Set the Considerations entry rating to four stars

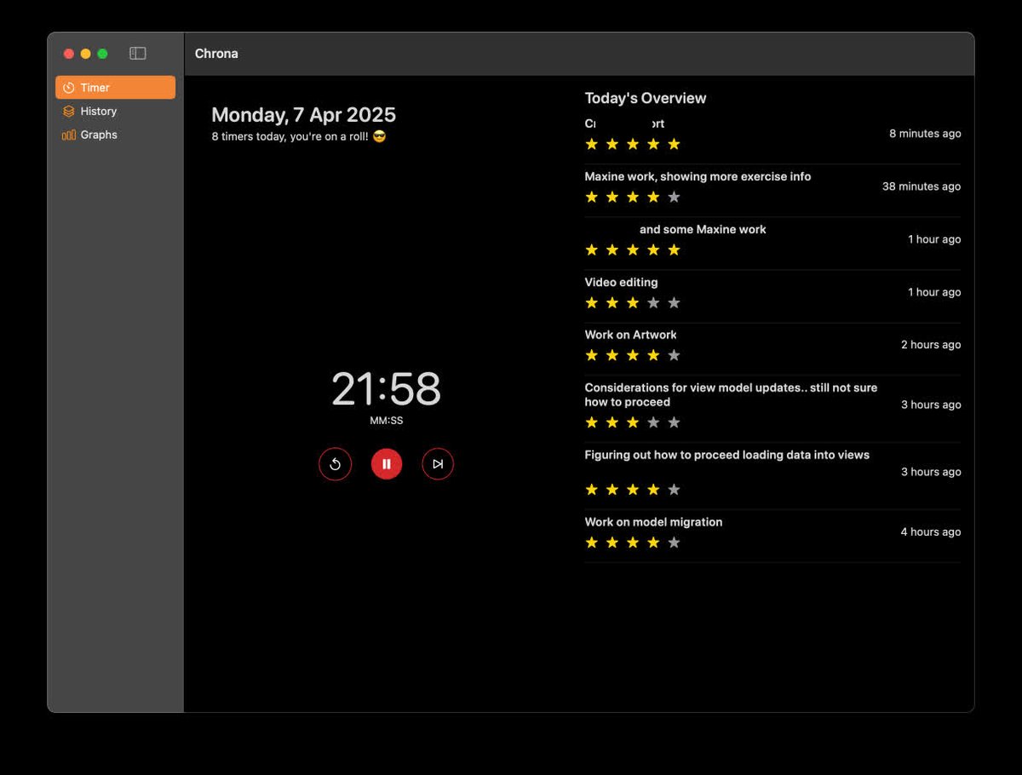click(x=653, y=422)
